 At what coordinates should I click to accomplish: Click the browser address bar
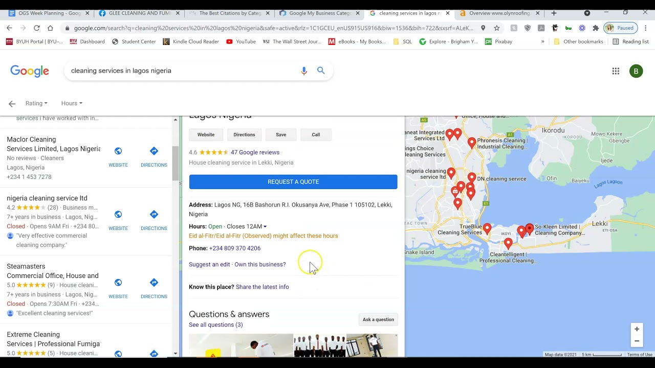[x=271, y=28]
